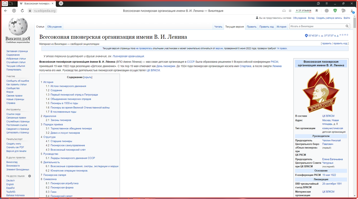Open 'Викисклад' link under other projects
The image size is (358, 199).
click(x=12, y=162)
